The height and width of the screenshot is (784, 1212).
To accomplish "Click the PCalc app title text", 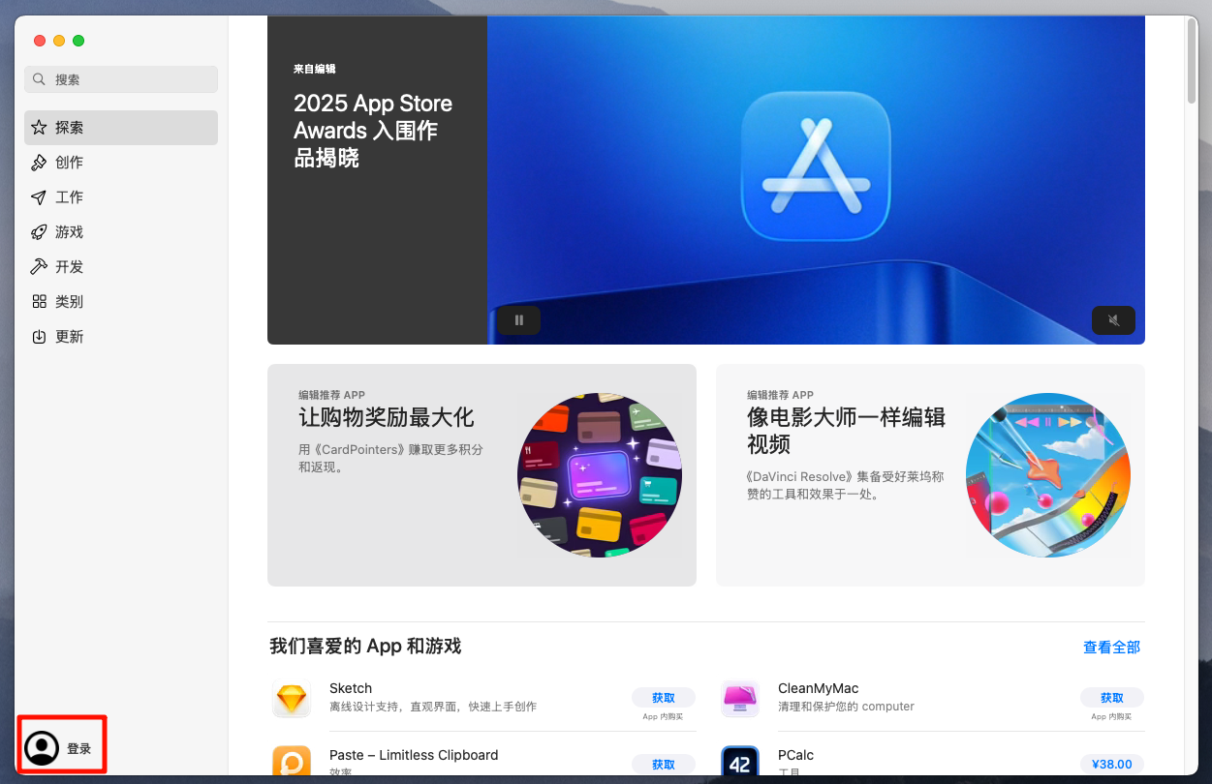I will tap(795, 755).
